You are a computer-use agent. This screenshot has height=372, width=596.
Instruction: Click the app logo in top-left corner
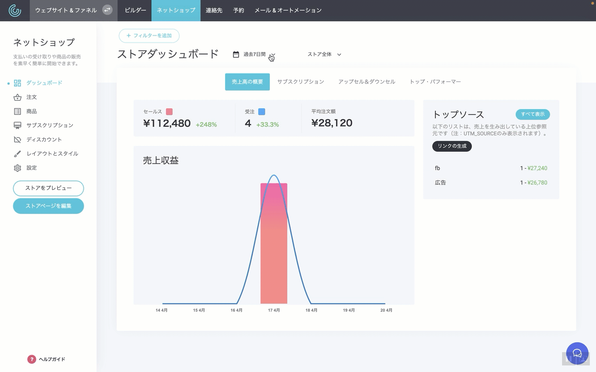pos(15,10)
